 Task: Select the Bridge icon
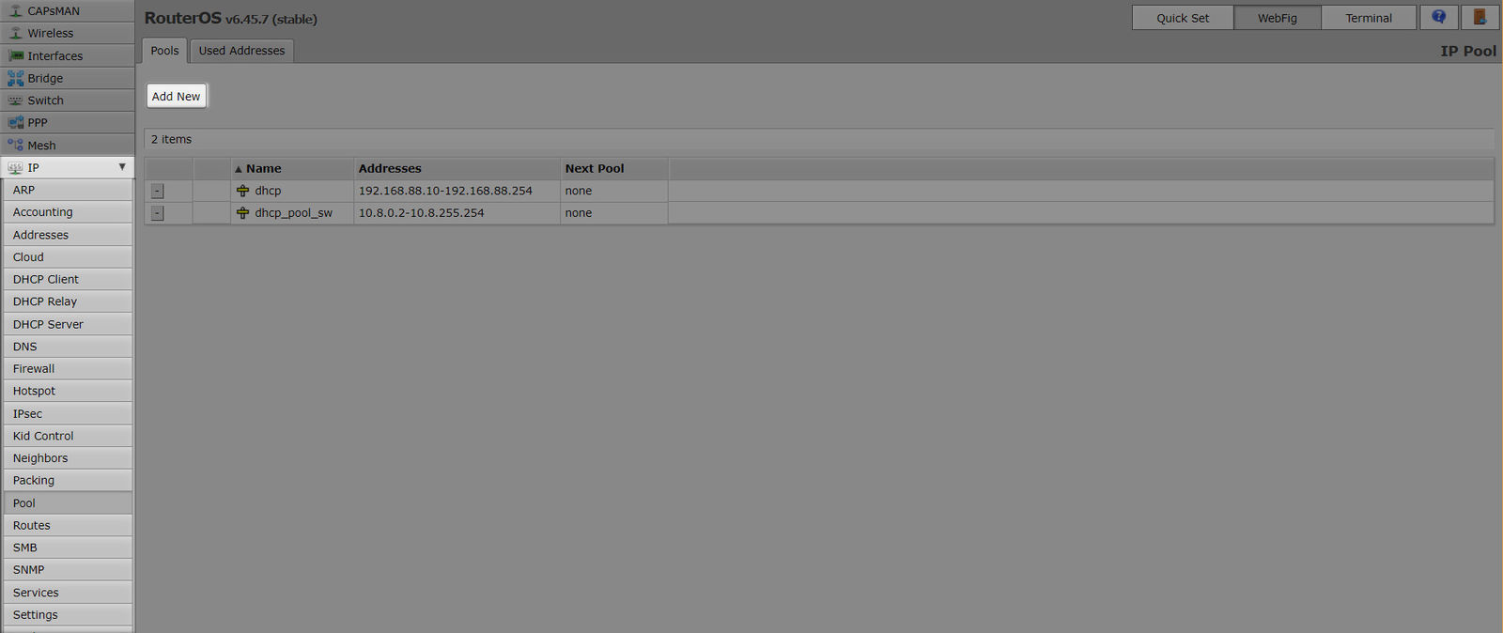click(x=15, y=78)
